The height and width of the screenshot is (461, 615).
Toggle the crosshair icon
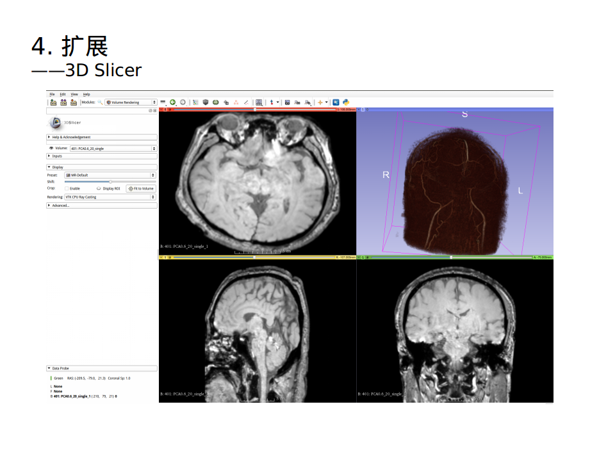coord(320,102)
